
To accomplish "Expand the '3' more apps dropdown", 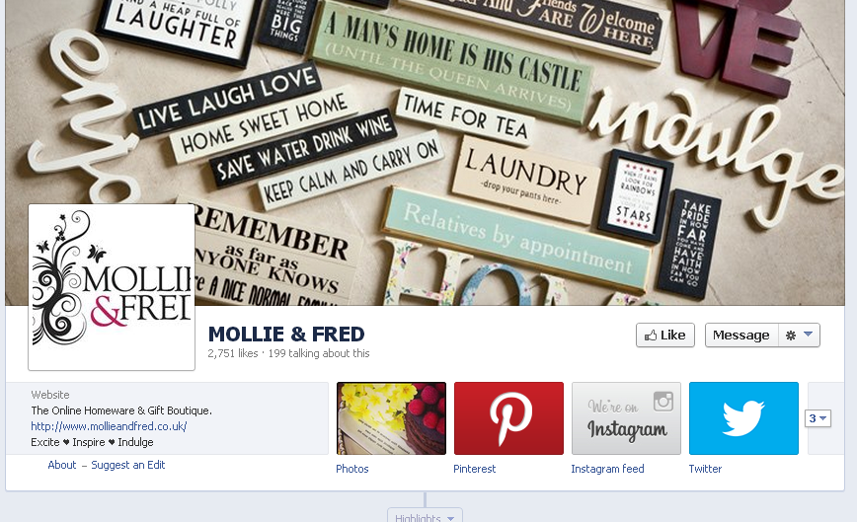I will [x=818, y=418].
